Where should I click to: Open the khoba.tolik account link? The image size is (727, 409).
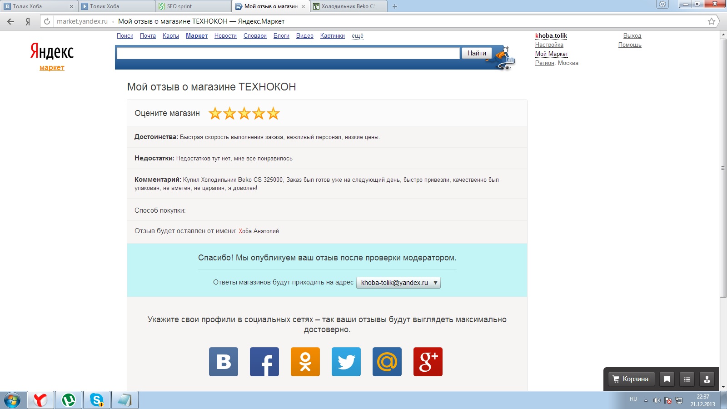pos(551,36)
